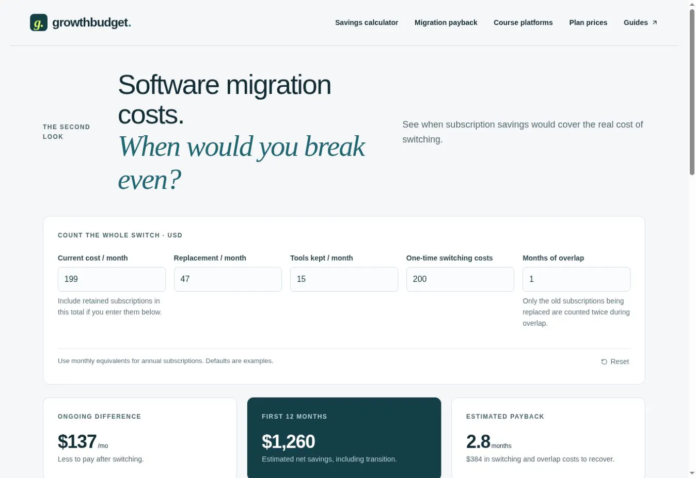Select Plan prices nav link
696x478 pixels.
click(x=588, y=23)
